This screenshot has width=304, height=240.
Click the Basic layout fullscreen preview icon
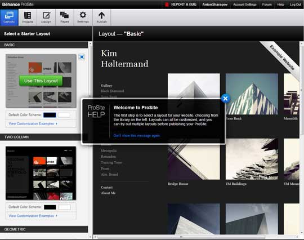click(x=82, y=57)
